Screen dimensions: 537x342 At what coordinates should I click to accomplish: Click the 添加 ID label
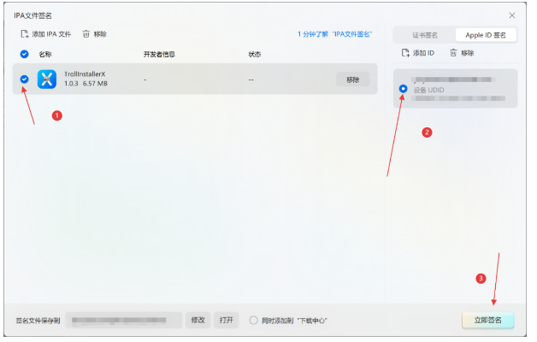click(x=424, y=53)
